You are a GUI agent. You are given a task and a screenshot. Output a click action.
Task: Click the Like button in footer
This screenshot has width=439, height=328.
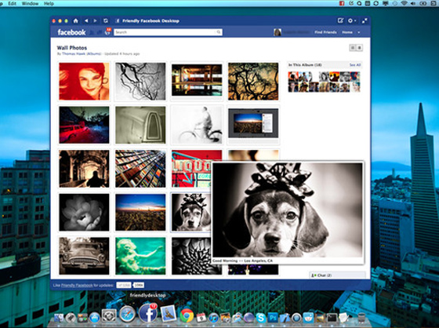pos(124,285)
